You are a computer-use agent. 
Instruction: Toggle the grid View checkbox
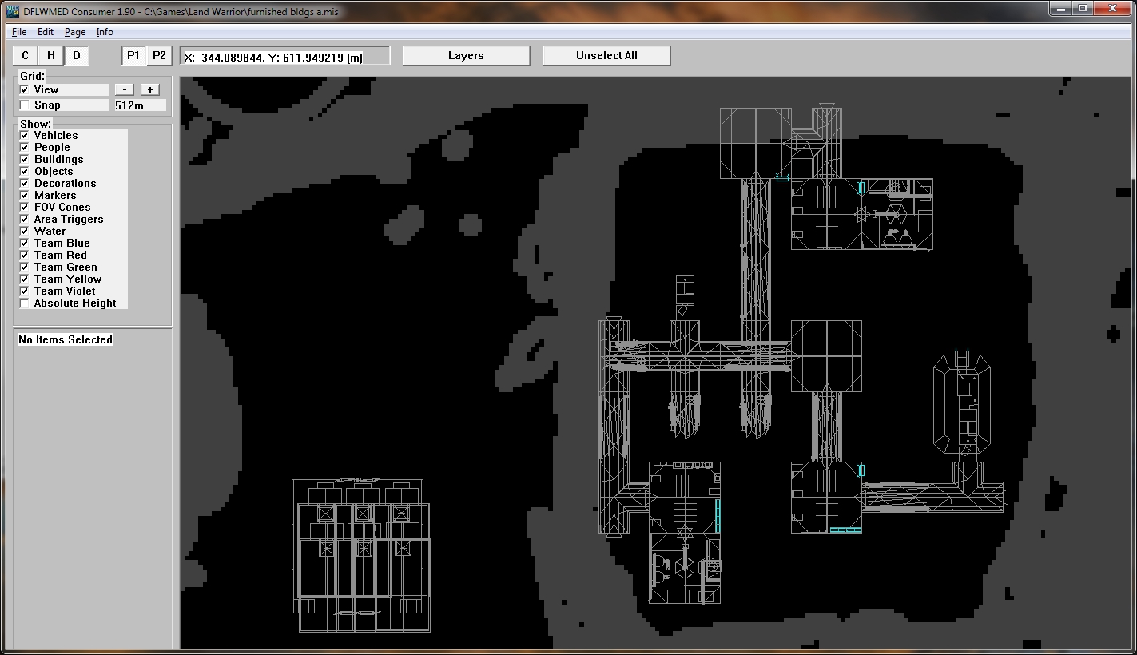[x=25, y=90]
